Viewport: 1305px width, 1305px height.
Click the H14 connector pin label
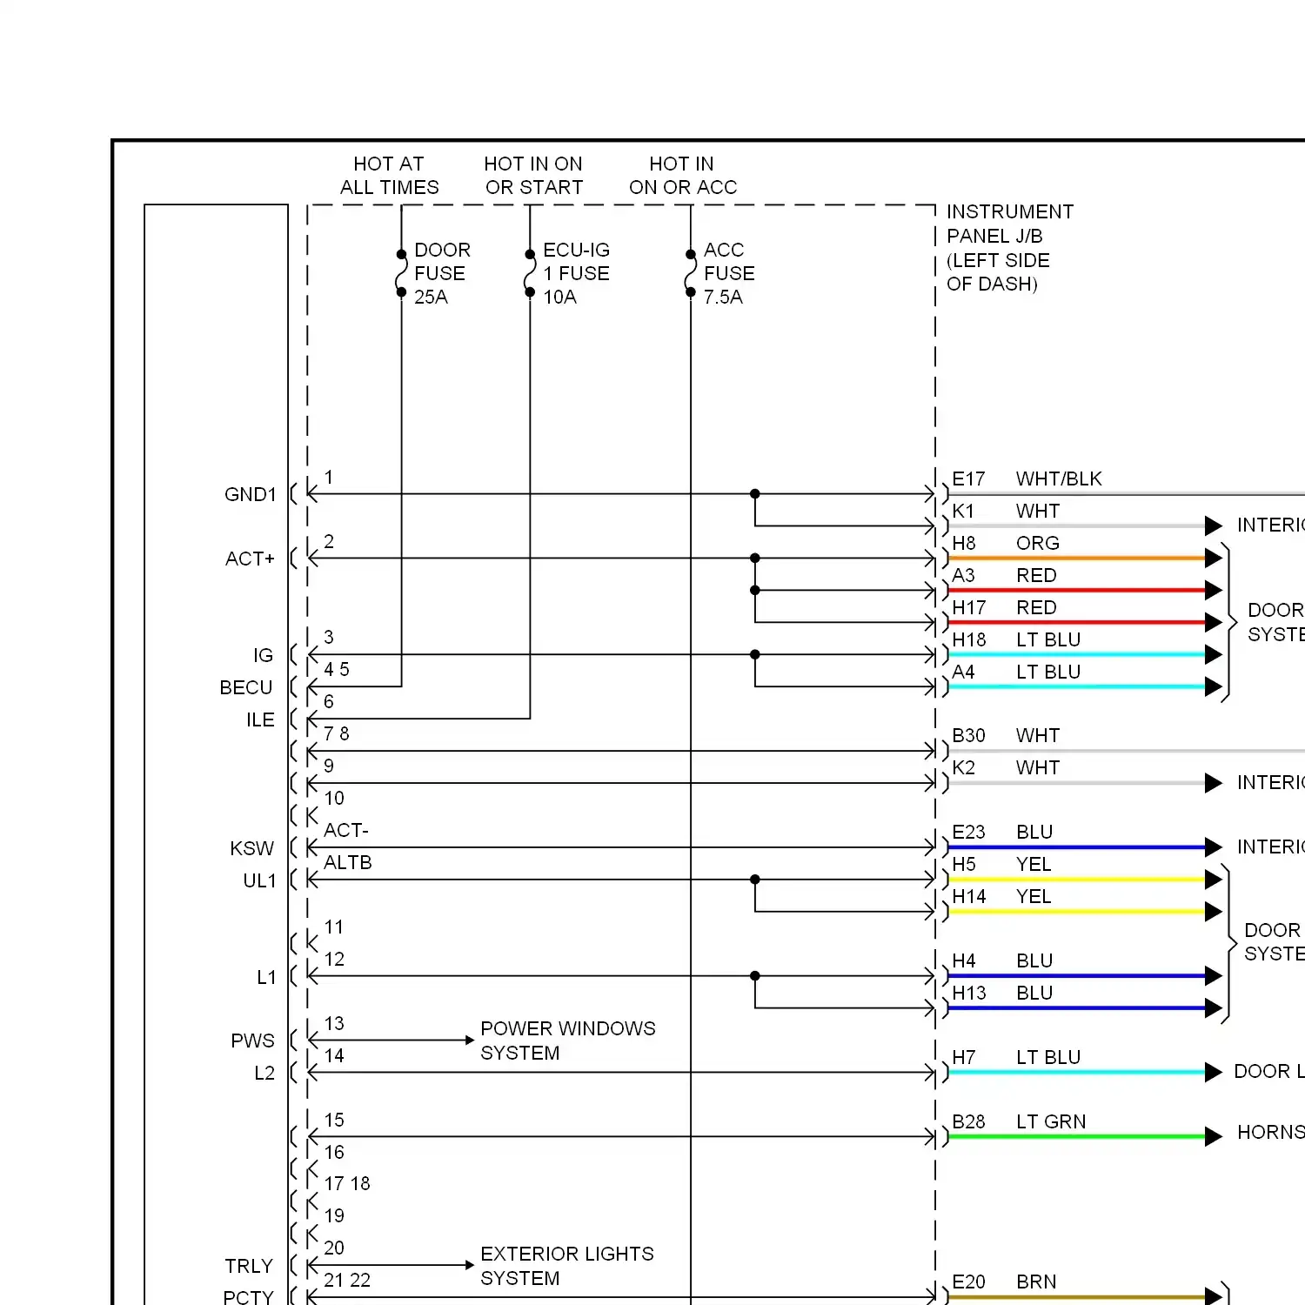click(969, 896)
